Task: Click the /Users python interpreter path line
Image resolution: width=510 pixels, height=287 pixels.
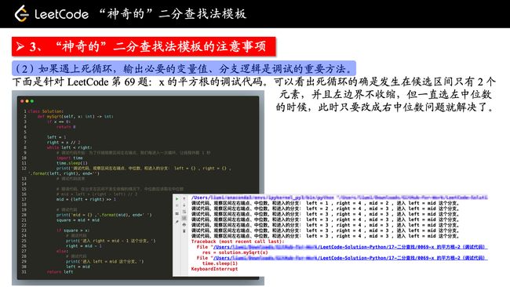Action: point(339,198)
